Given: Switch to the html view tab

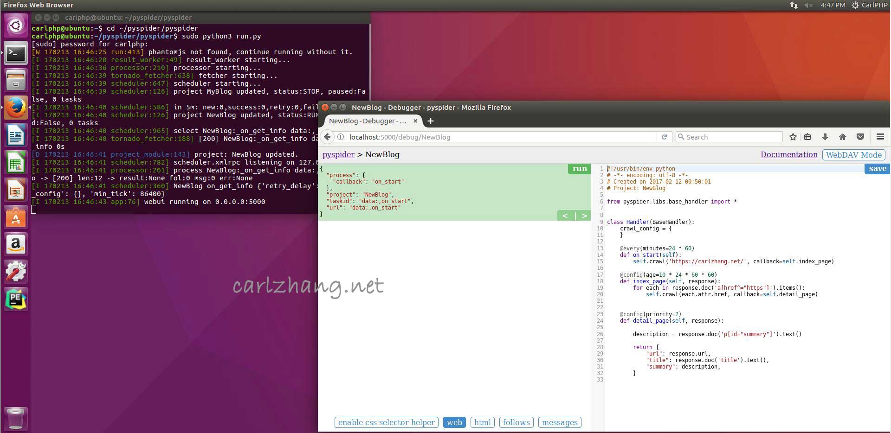Looking at the screenshot, I should pyautogui.click(x=482, y=422).
